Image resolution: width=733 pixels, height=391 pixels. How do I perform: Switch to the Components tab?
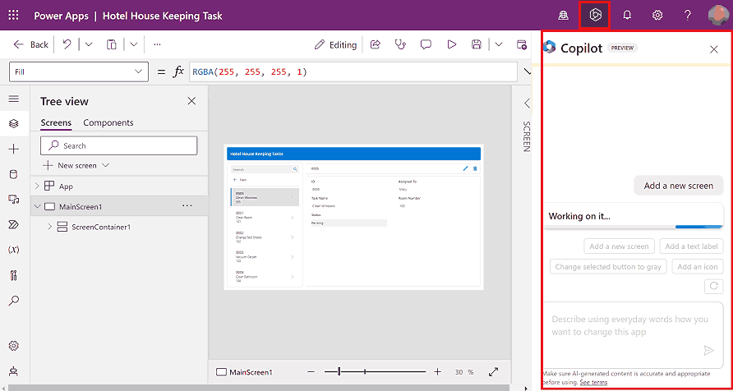pyautogui.click(x=108, y=122)
